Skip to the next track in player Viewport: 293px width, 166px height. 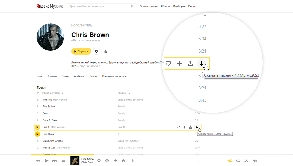pyautogui.click(x=54, y=161)
